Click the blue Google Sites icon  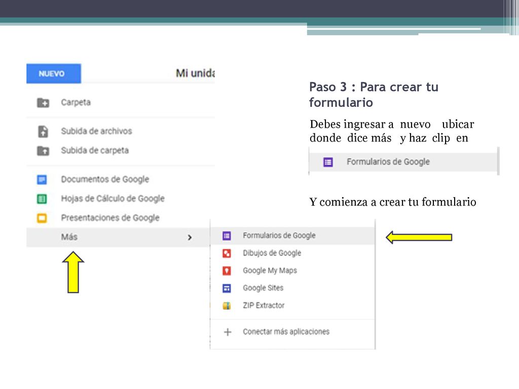(x=227, y=288)
